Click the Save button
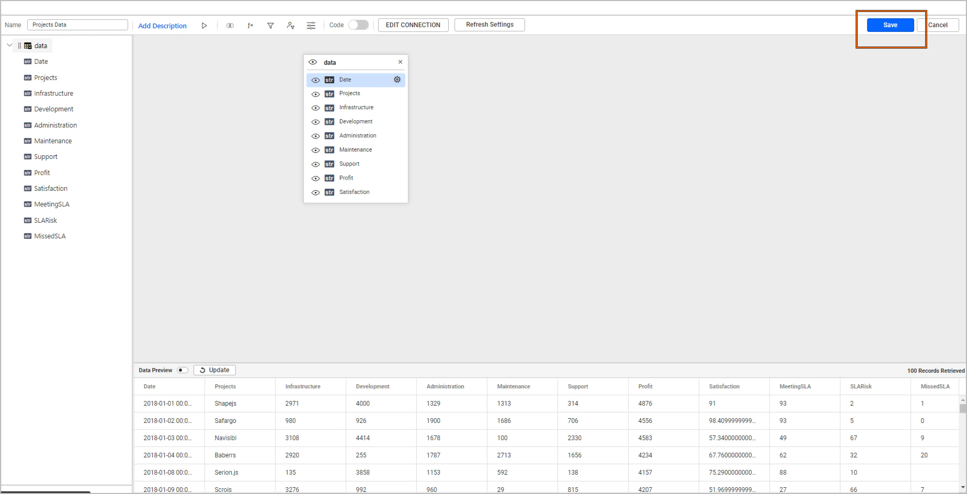This screenshot has height=494, width=967. [890, 25]
